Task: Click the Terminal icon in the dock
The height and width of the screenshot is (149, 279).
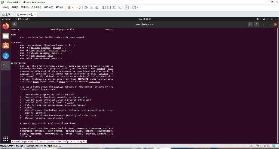Action: [6, 65]
